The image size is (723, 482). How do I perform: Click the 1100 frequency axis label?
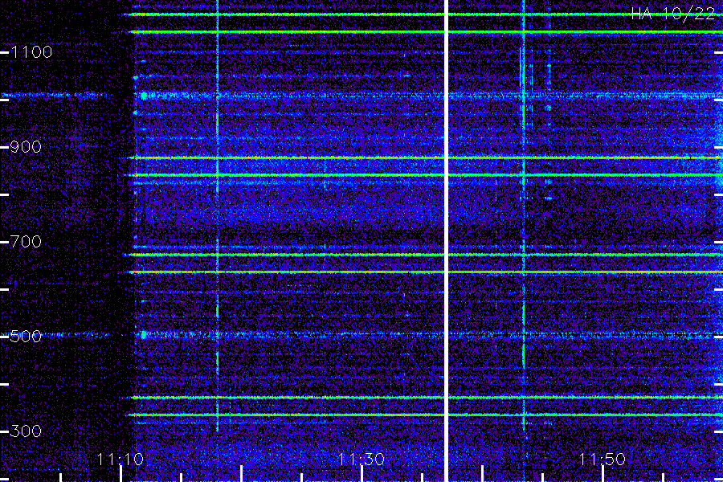pos(32,52)
